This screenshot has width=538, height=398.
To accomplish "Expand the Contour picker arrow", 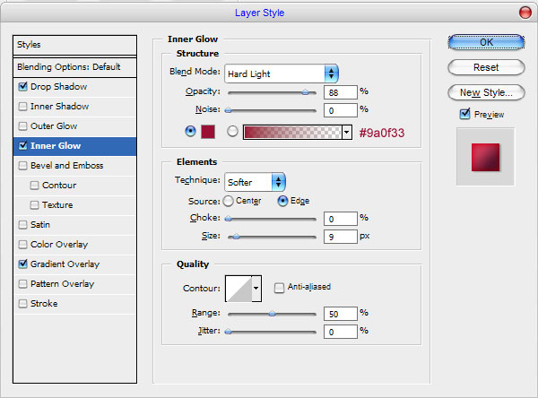I will pos(256,287).
